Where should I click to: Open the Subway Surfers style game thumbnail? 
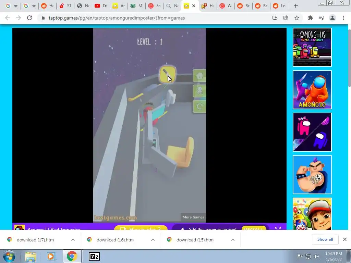click(x=312, y=214)
